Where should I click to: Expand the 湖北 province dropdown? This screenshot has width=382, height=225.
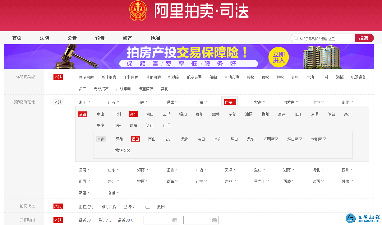pos(347,102)
